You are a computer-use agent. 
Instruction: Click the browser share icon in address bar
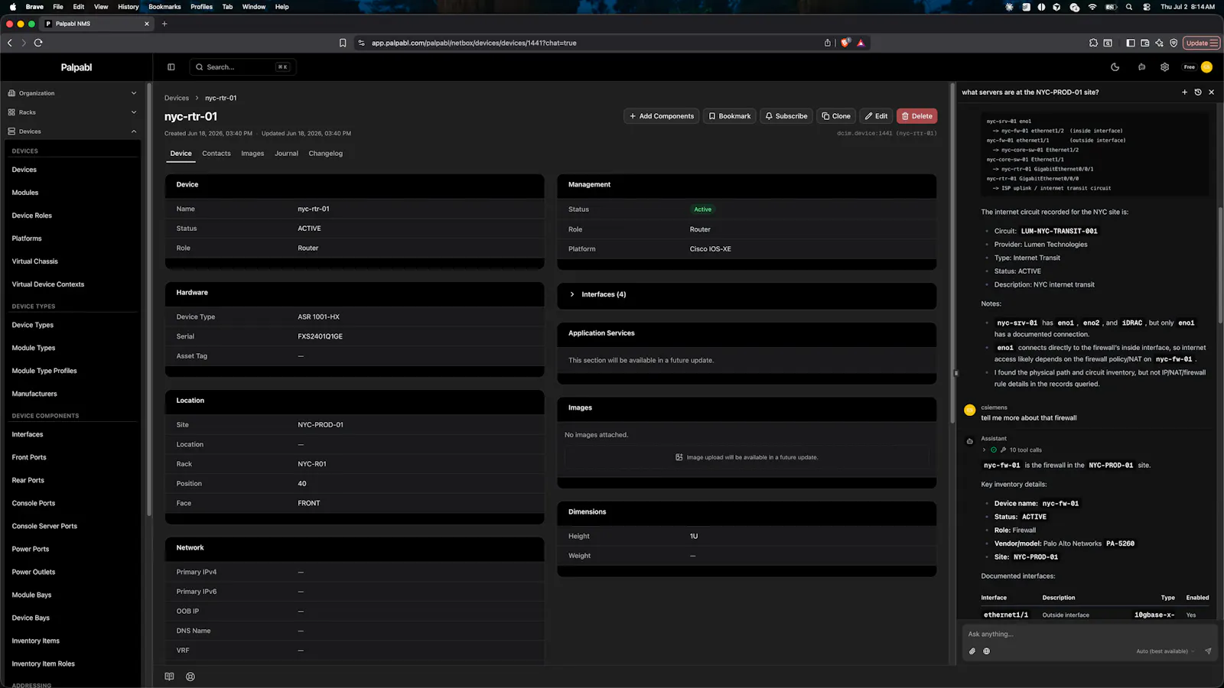(828, 43)
